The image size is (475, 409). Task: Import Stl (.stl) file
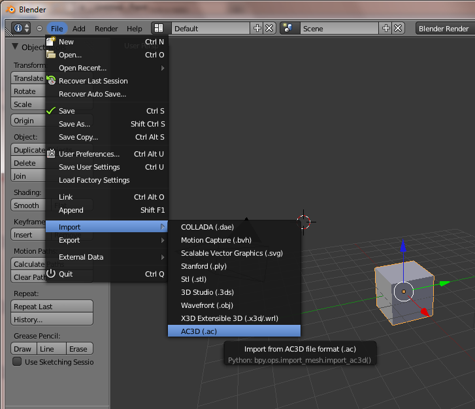tap(234, 279)
